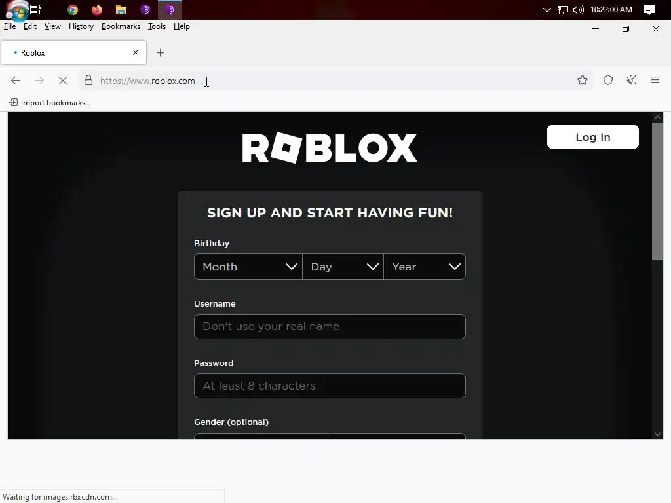Close the Roblox tab
Screen dimensions: 671x503
(136, 52)
